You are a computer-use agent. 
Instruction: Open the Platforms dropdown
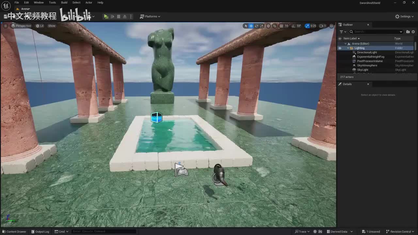pos(150,16)
